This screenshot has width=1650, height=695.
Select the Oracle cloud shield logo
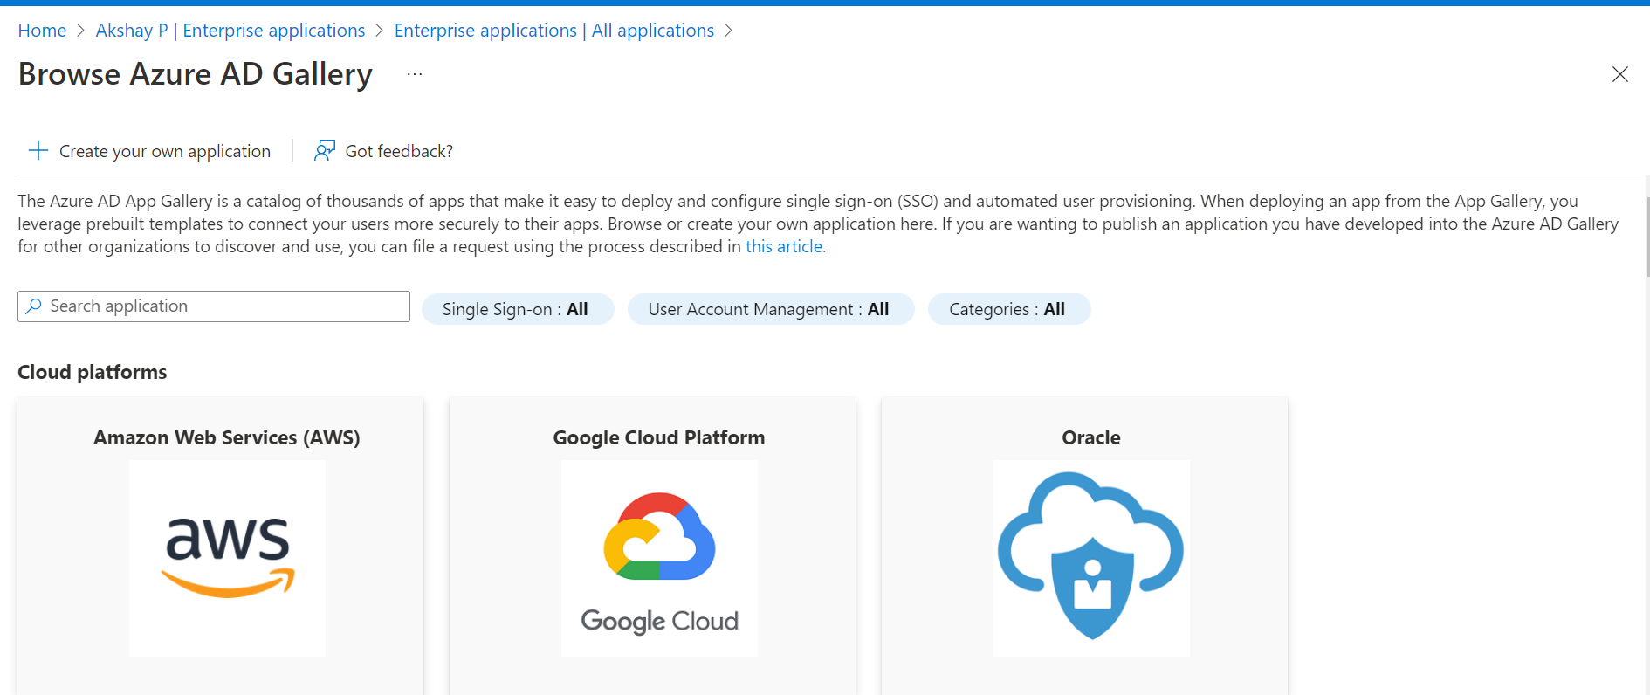tap(1090, 558)
